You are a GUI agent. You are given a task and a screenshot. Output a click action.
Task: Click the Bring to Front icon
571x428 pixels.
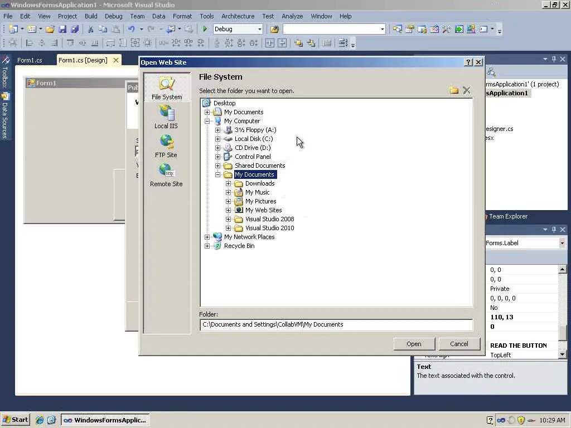pos(299,43)
